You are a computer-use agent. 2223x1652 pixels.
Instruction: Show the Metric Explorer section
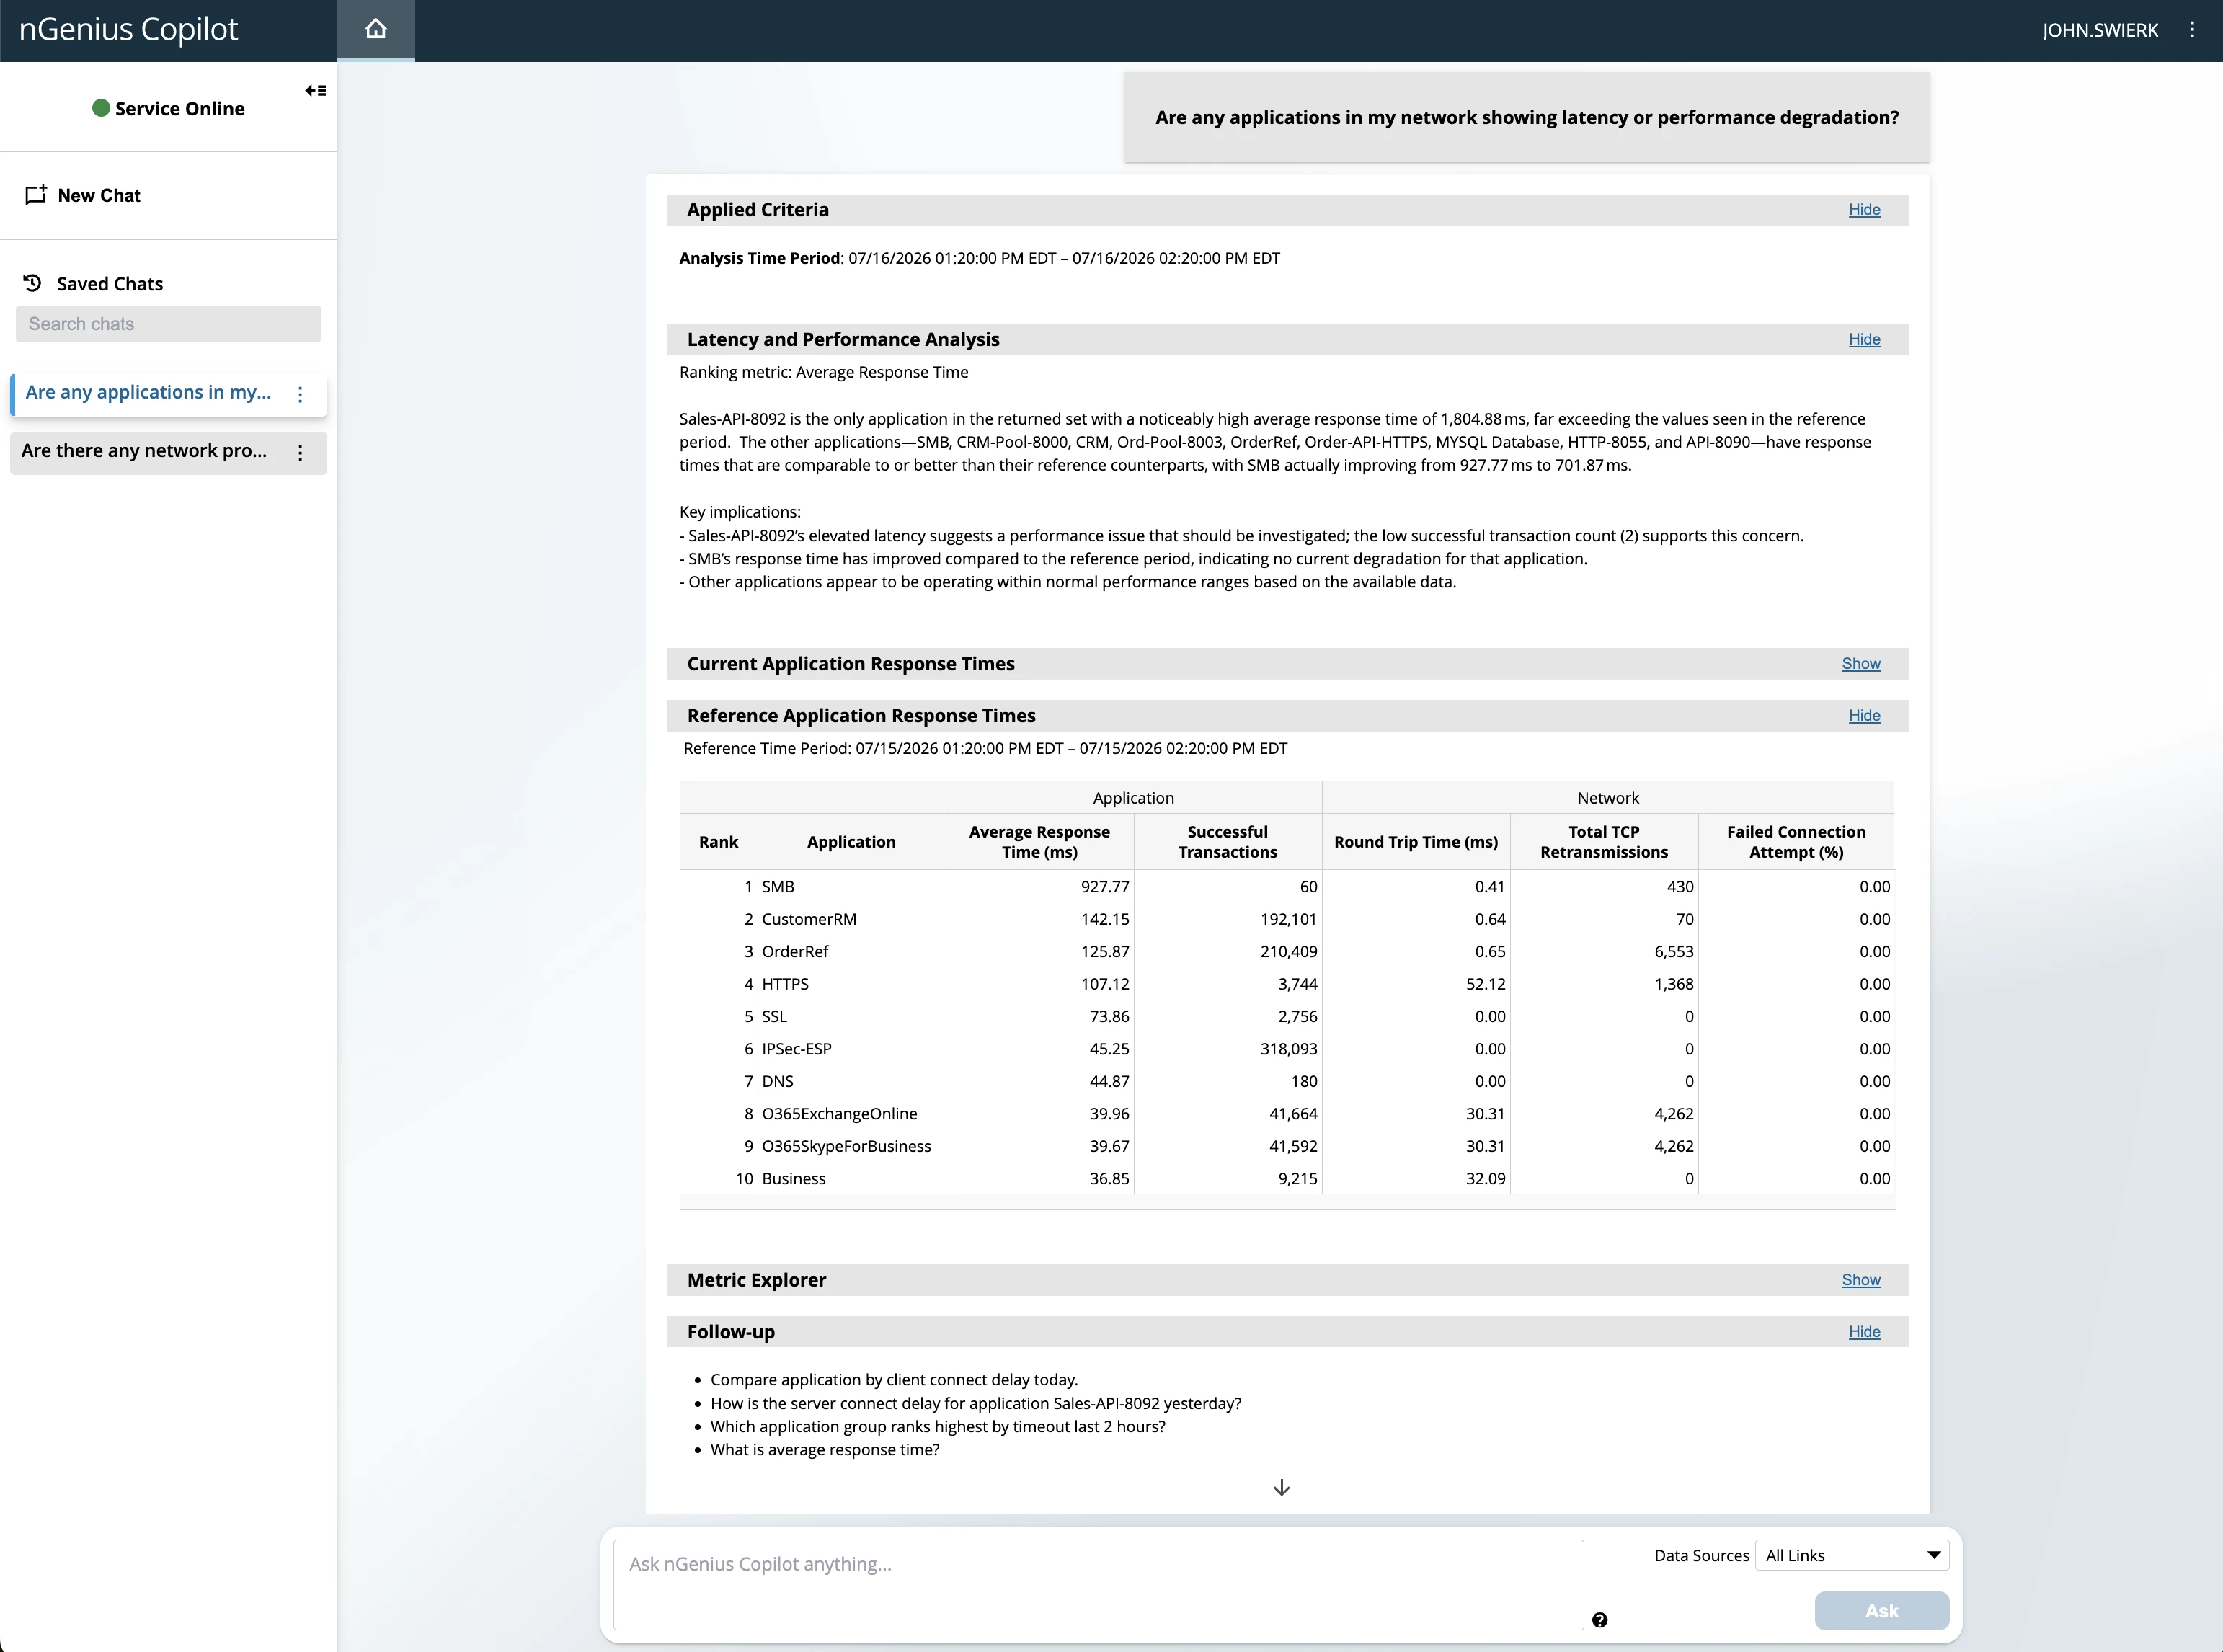[1861, 1280]
